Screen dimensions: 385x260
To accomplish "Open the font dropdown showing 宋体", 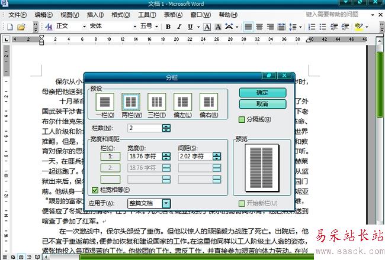I will [x=135, y=27].
